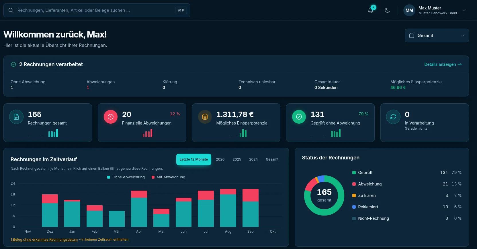Image resolution: width=477 pixels, height=249 pixels.
Task: Click the search magnifier icon
Action: [x=11, y=10]
